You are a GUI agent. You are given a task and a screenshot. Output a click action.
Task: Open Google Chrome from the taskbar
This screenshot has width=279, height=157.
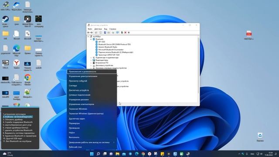coord(143,154)
